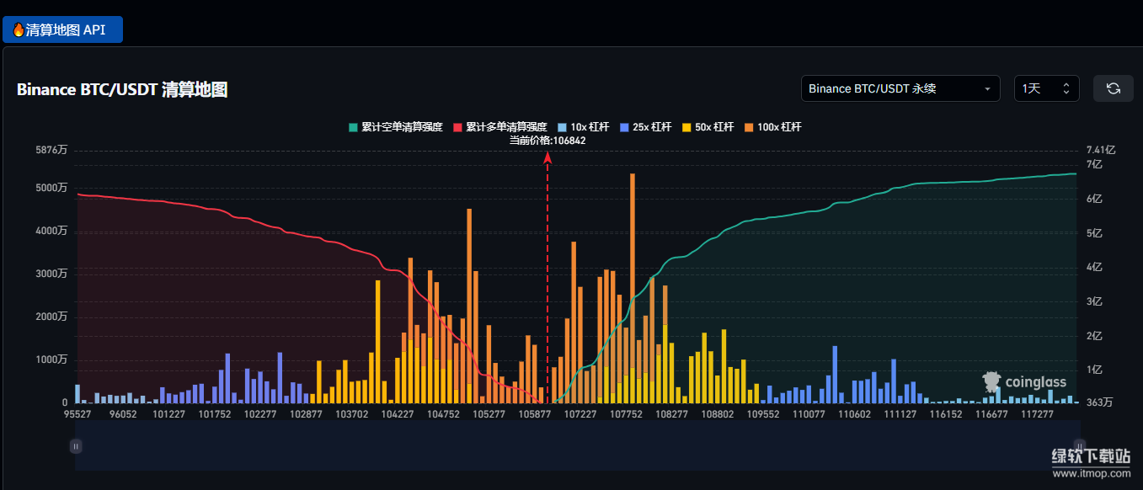The image size is (1143, 490).
Task: Toggle the 50x 杠杆 legend series
Action: click(708, 127)
